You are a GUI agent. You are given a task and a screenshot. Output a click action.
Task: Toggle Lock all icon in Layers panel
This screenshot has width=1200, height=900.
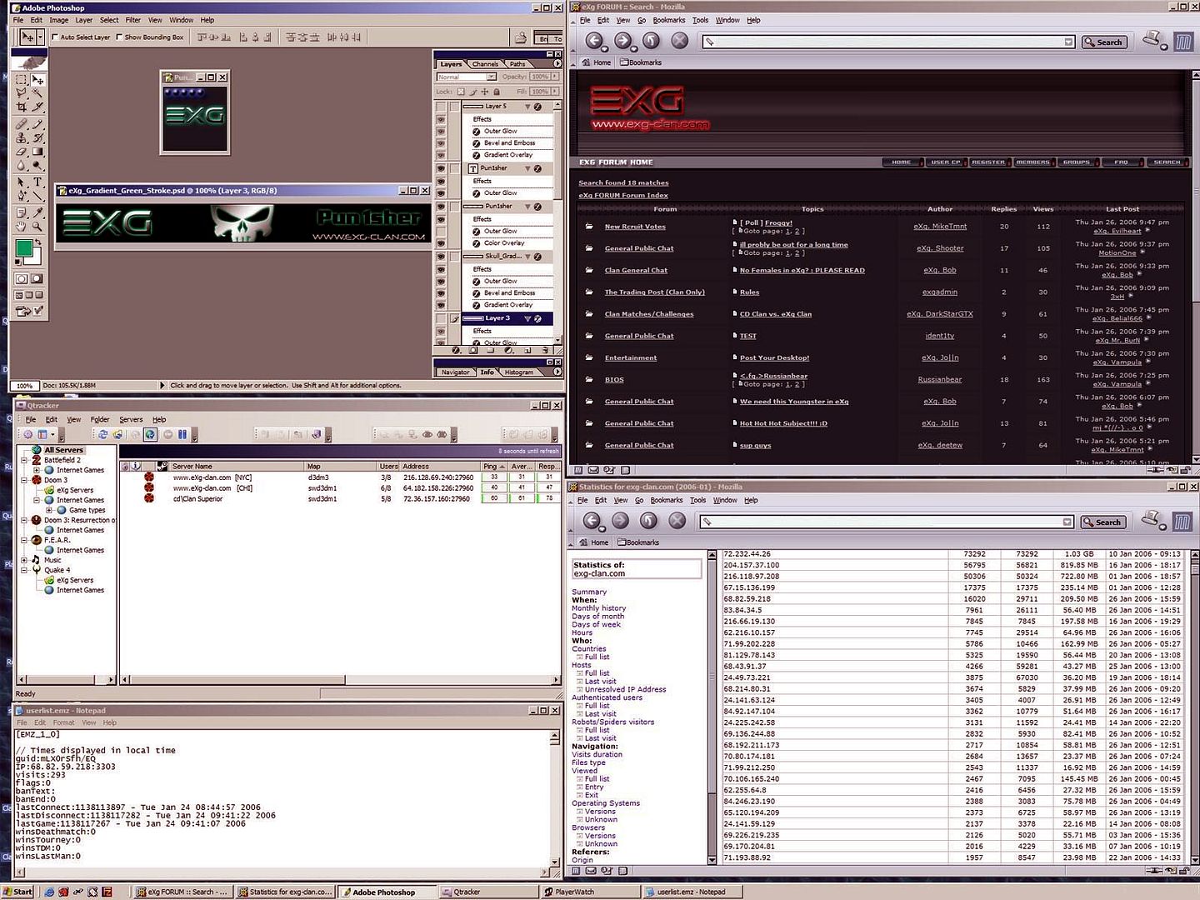pyautogui.click(x=497, y=92)
